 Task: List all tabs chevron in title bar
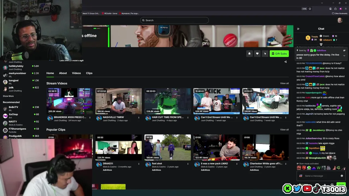tap(322, 3)
